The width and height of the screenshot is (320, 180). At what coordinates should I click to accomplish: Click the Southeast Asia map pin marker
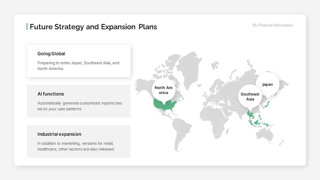[x=250, y=96]
